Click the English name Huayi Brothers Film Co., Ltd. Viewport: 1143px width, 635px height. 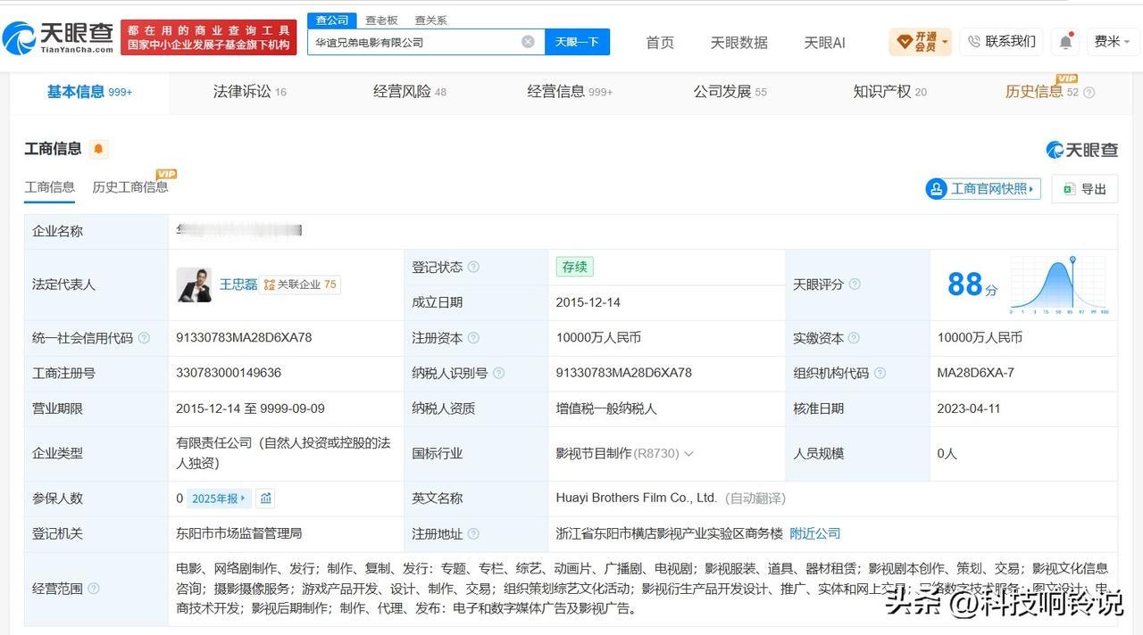(636, 498)
